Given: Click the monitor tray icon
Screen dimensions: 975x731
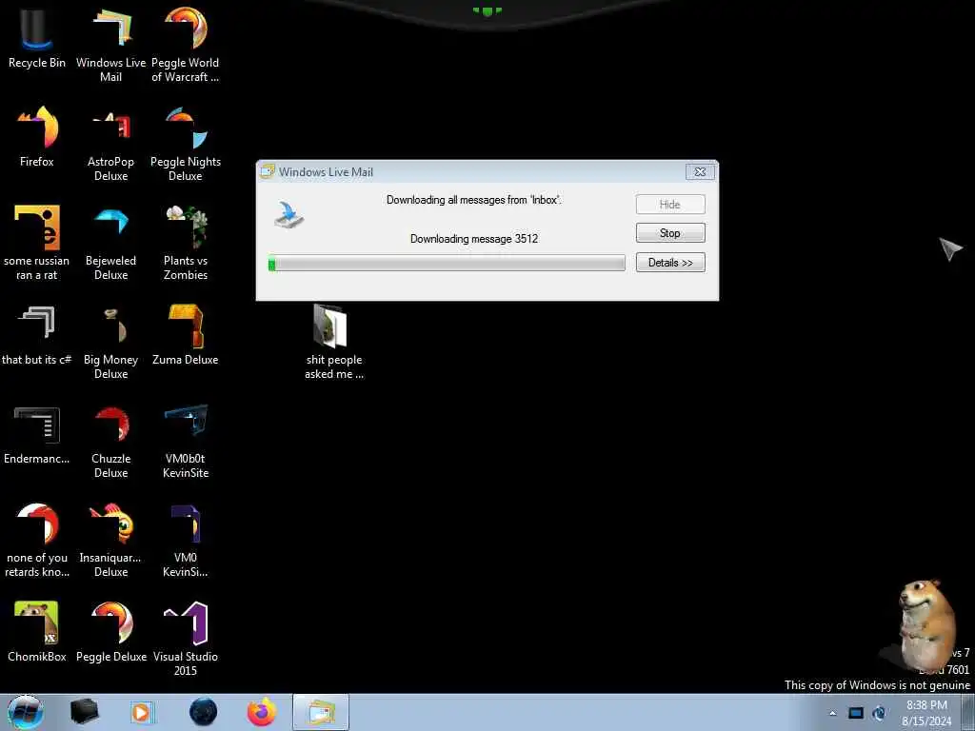Looking at the screenshot, I should tap(856, 713).
